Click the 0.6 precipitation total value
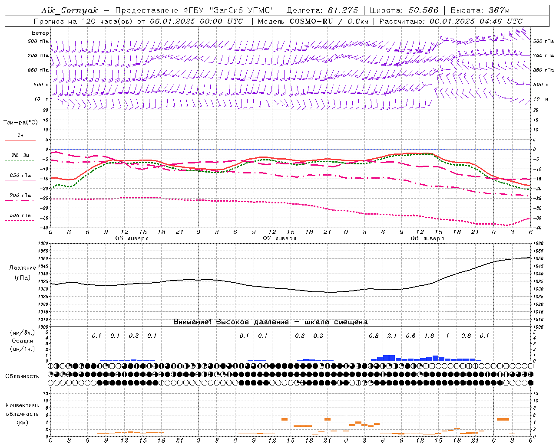 pos(410,336)
